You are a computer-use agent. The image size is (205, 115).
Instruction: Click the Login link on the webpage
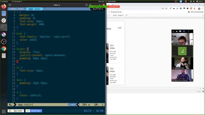119,28
